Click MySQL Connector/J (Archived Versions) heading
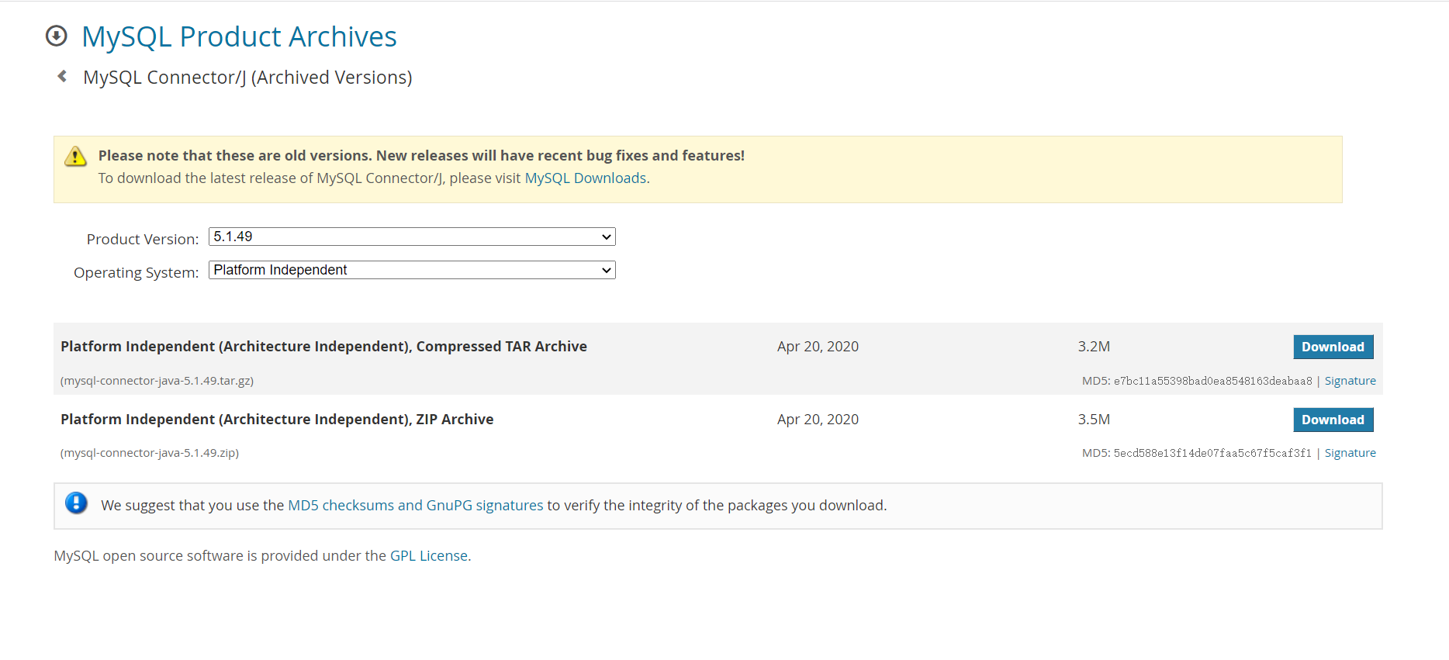Screen dimensions: 1449x660 tap(247, 78)
